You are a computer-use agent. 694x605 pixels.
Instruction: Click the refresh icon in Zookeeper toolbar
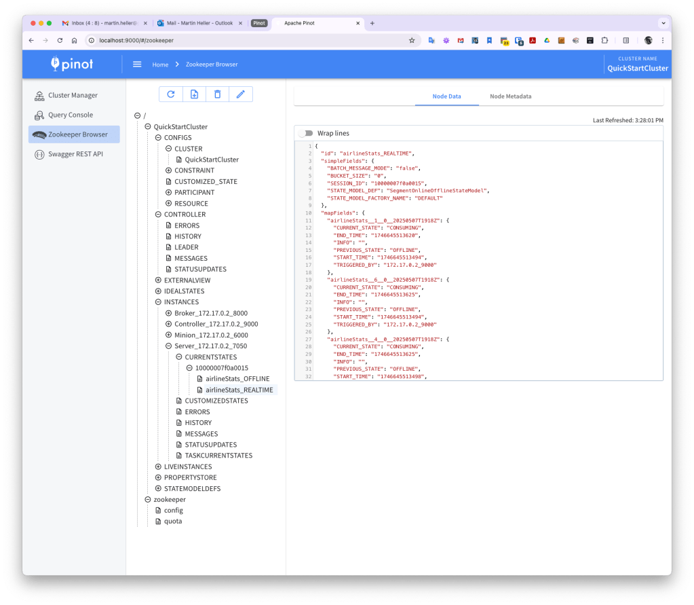point(171,94)
